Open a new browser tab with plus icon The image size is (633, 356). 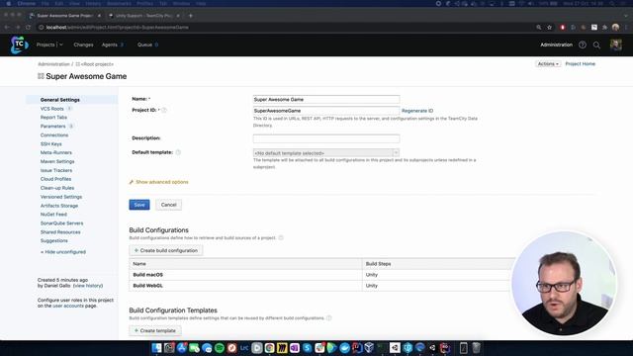[191, 16]
